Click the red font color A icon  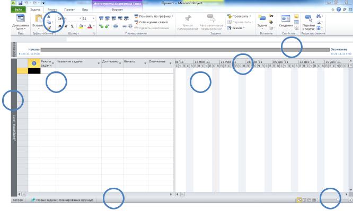click(90, 26)
